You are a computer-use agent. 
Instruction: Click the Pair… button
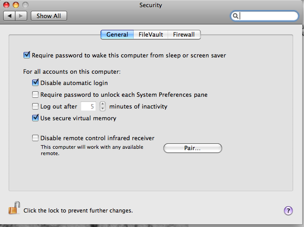193,148
